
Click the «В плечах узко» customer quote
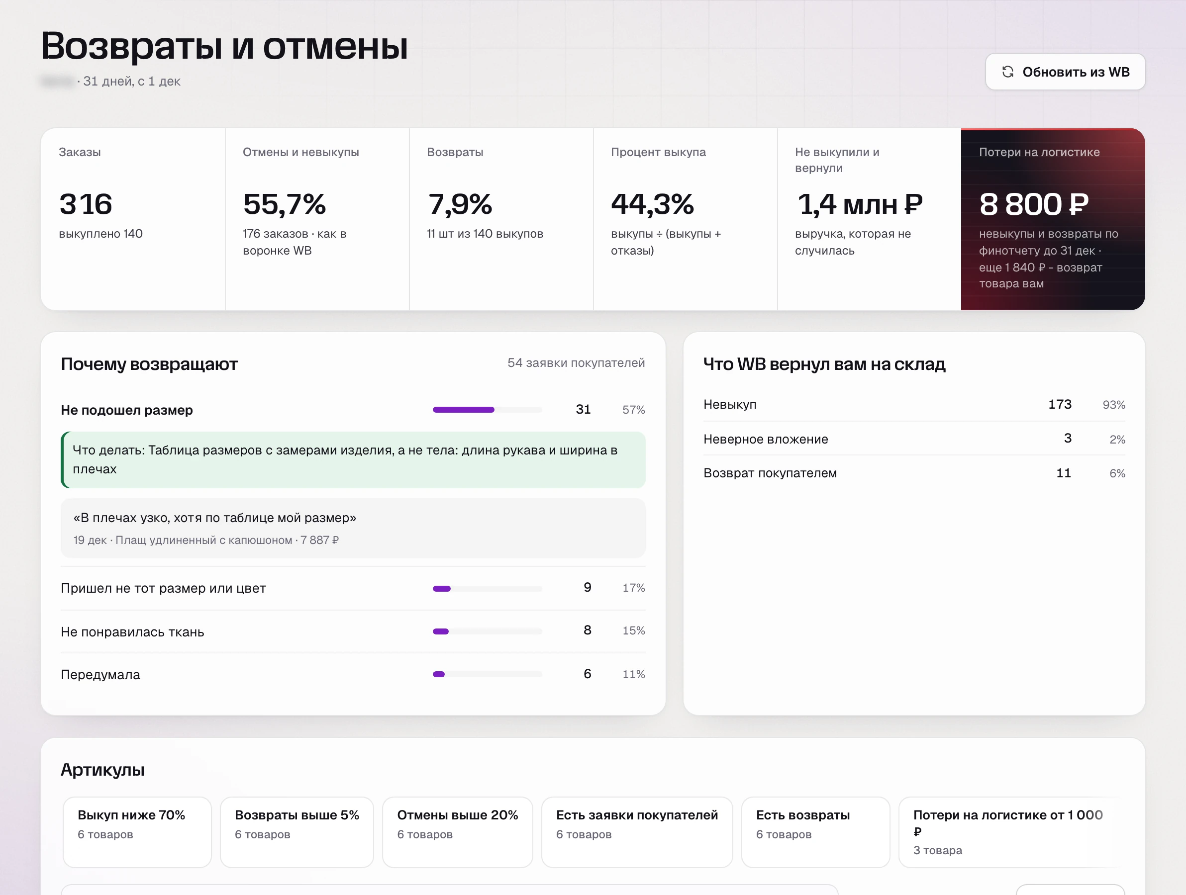[353, 528]
